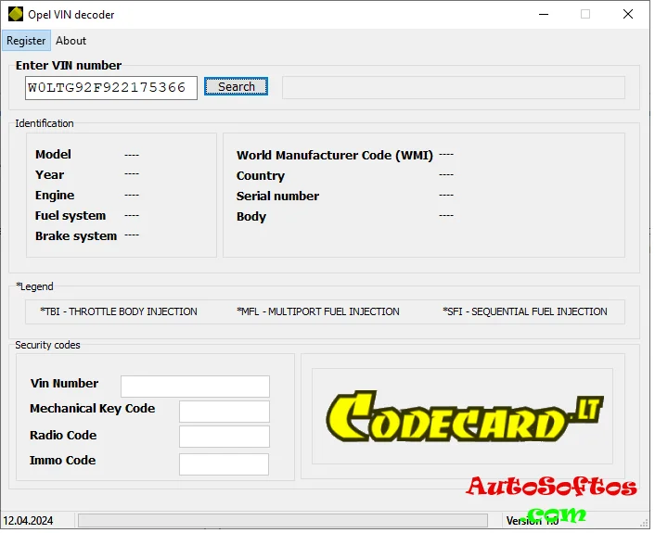Close the Opel VIN decoder window

(x=629, y=15)
